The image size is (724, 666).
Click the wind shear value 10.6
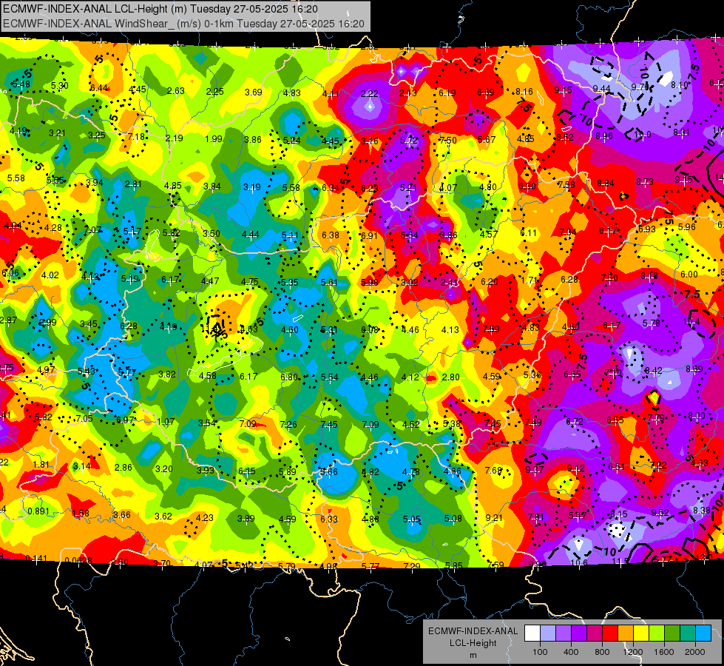coord(579,562)
